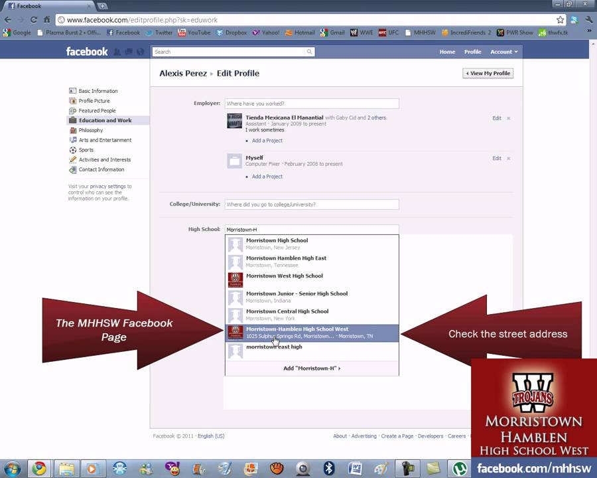Screen dimensions: 597x478
Task: Edit the Myself employer entry
Action: (x=496, y=158)
